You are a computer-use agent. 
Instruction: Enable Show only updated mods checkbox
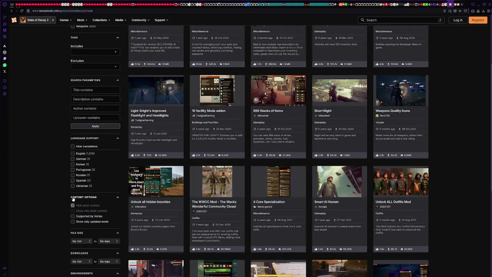(73, 222)
